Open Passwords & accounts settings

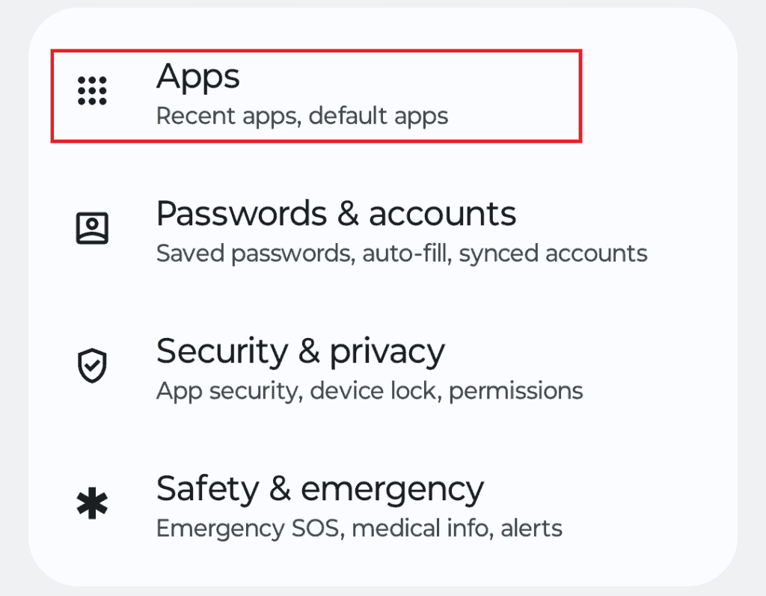(337, 228)
